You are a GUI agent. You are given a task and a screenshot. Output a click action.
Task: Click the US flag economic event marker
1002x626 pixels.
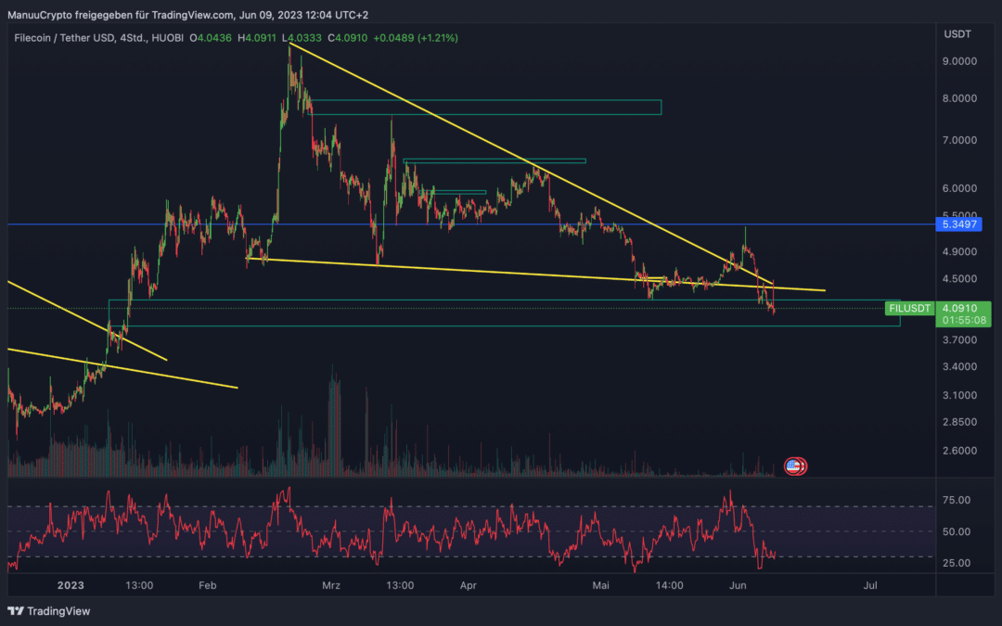click(793, 466)
